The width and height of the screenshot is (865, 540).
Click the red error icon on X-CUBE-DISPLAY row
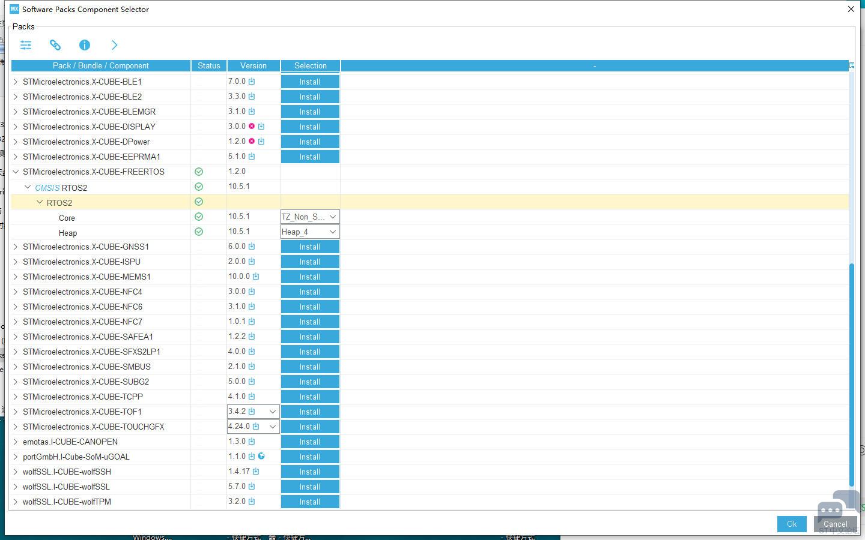[x=252, y=127]
